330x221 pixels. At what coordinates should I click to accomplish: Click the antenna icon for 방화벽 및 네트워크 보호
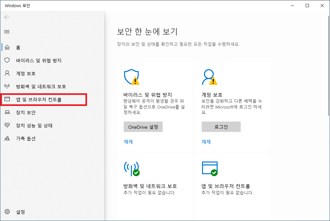coord(7,86)
